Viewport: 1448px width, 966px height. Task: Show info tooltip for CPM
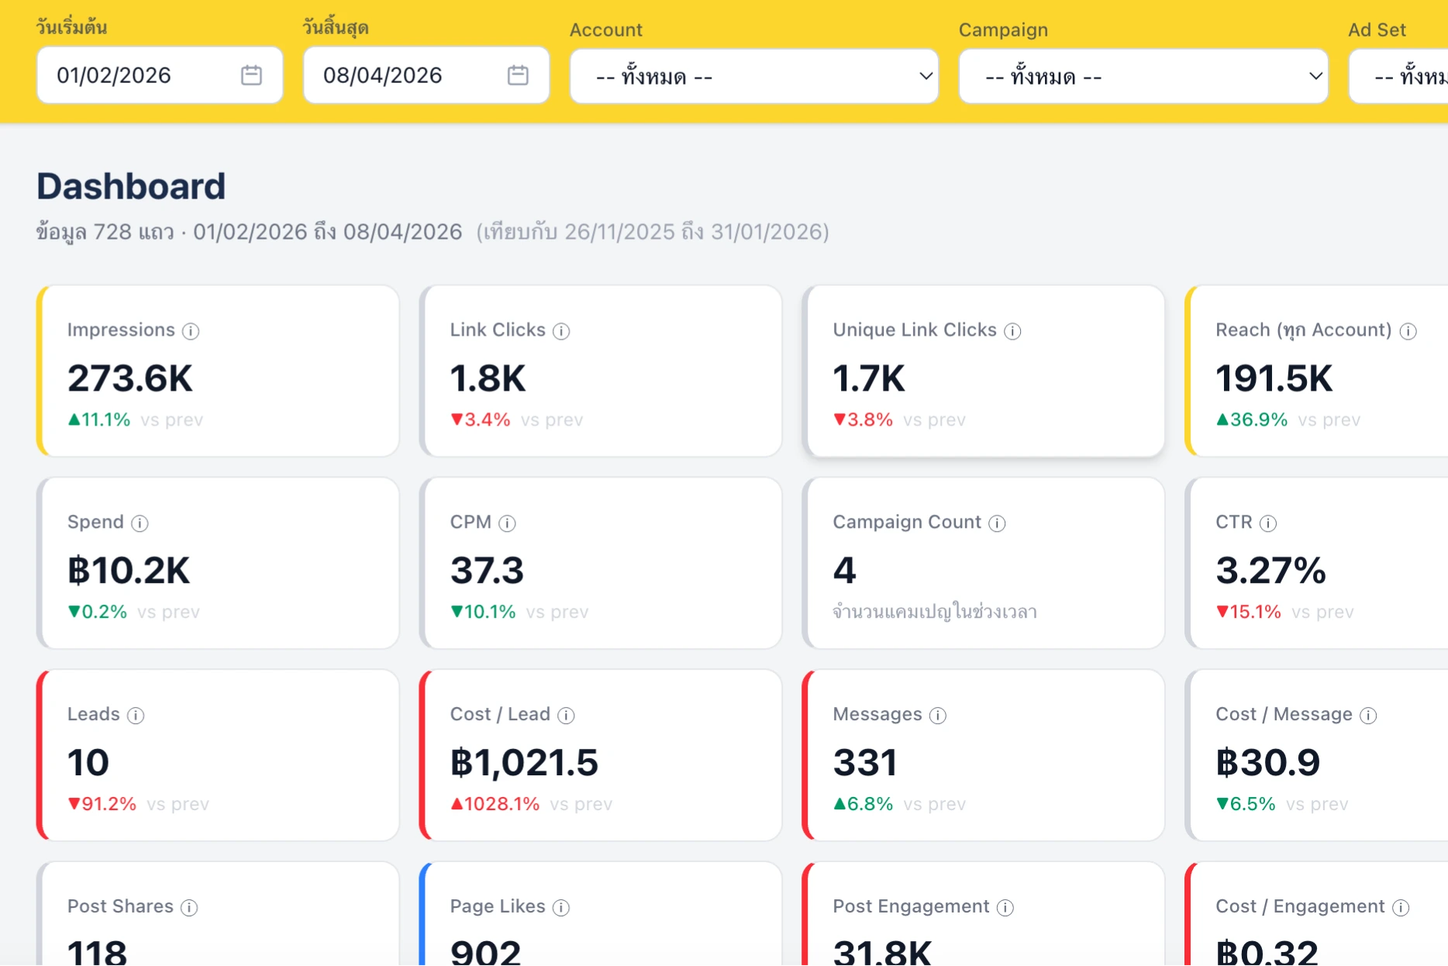[x=507, y=523]
